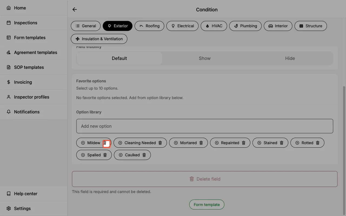Set field visibility to Hide
This screenshot has width=346, height=216.
tap(290, 58)
